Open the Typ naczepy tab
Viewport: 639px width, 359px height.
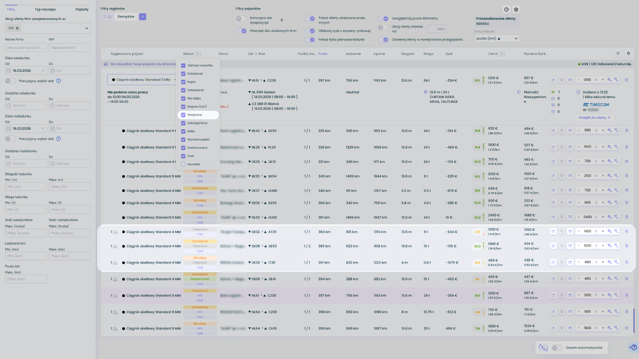coord(45,9)
